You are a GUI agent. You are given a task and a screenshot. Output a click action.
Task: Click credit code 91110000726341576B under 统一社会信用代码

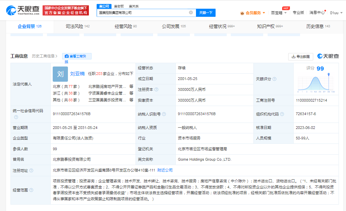[72, 114]
